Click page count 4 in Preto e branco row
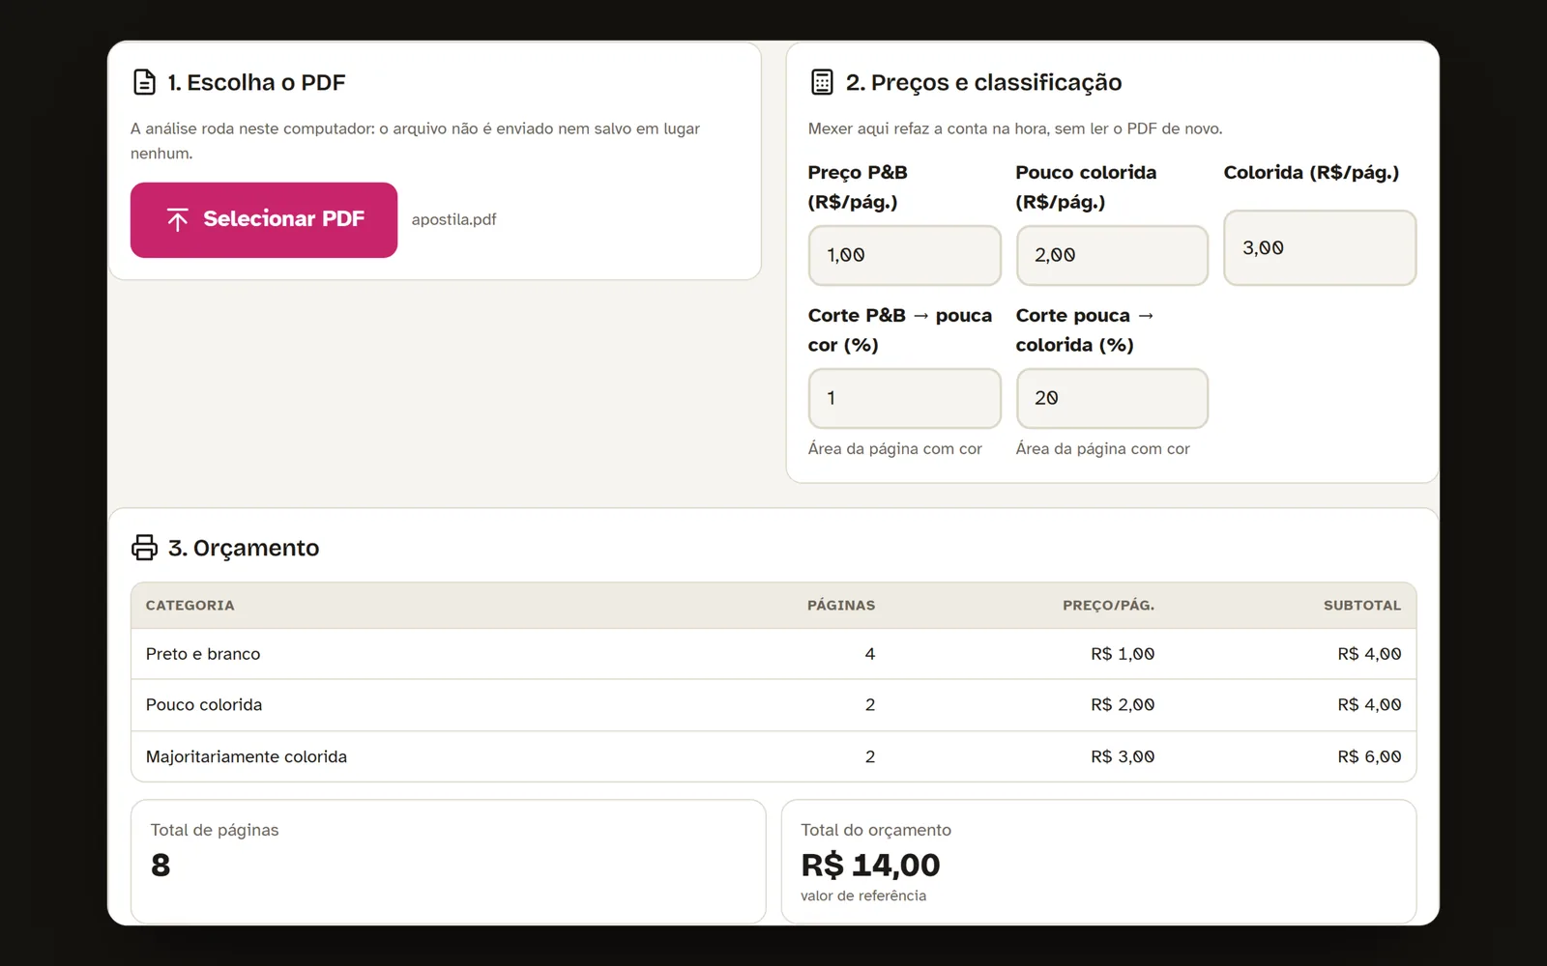Viewport: 1547px width, 966px height. (x=870, y=654)
